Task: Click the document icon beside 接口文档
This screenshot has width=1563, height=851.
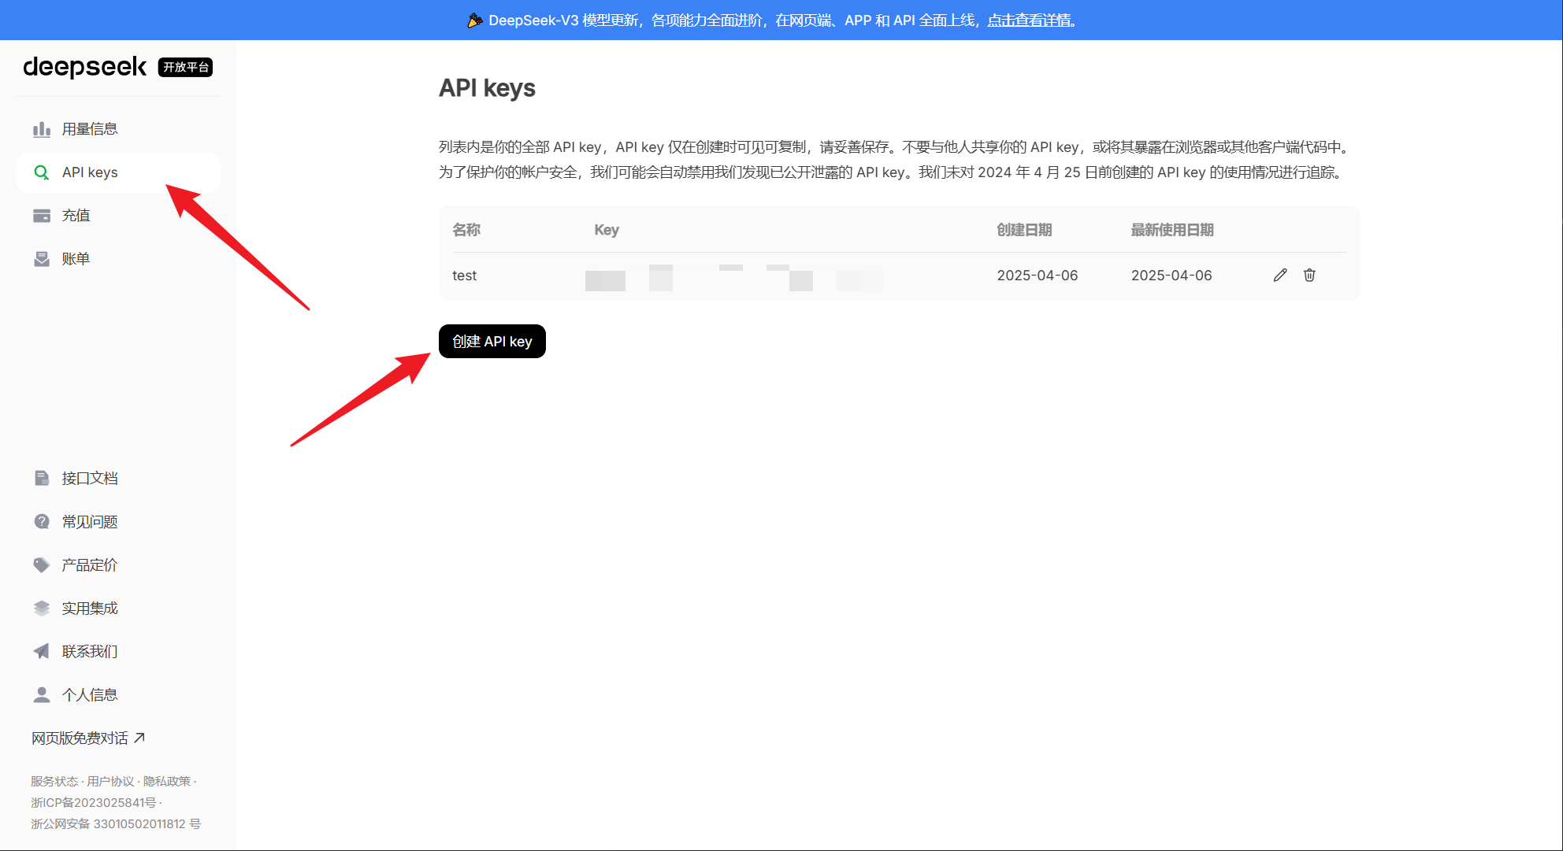Action: click(42, 479)
